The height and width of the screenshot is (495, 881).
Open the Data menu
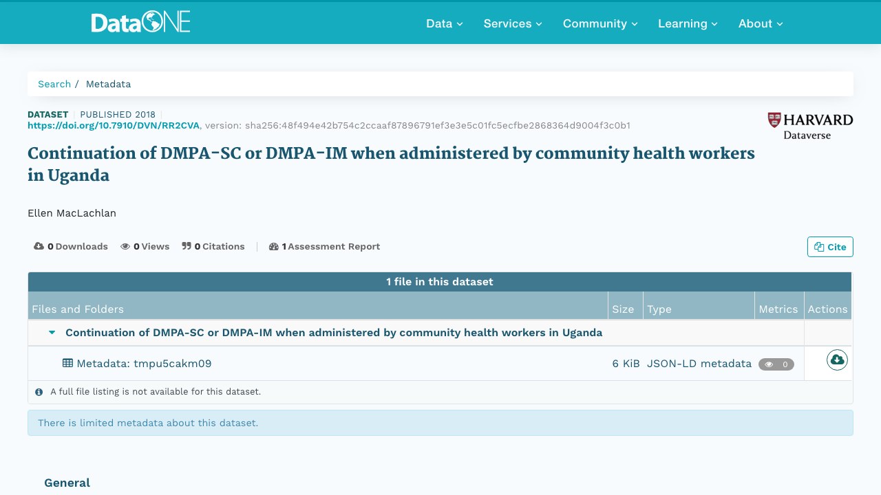pyautogui.click(x=445, y=23)
